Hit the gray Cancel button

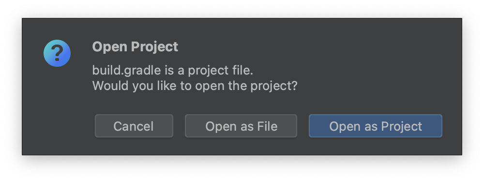point(134,126)
